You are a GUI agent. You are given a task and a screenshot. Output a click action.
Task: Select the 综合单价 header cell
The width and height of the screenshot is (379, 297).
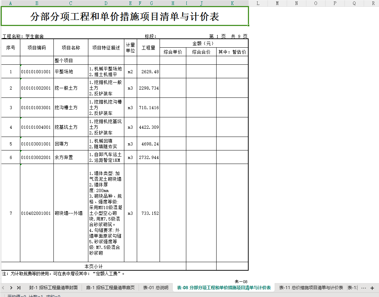coord(173,52)
